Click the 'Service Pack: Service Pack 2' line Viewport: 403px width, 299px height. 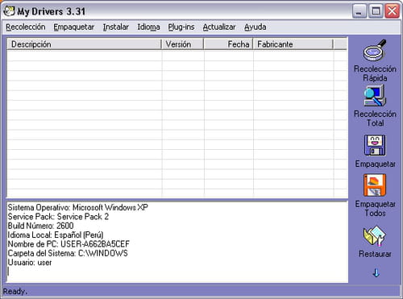click(58, 217)
